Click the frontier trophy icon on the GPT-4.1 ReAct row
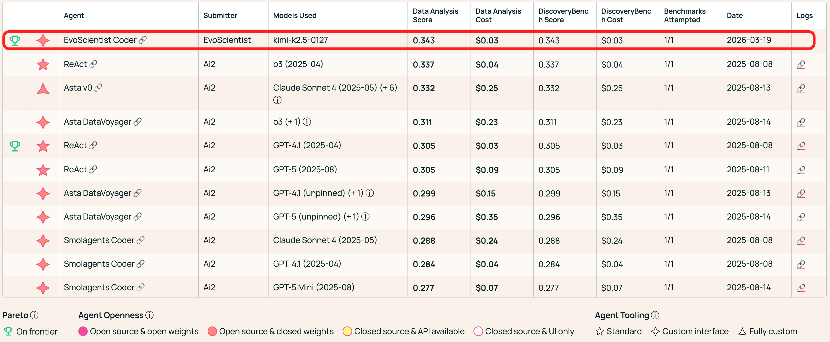Screen dimensions: 830x342 [x=15, y=146]
